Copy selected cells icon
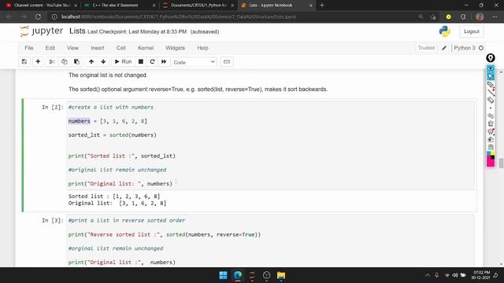Viewport: 504px width, 283px height. pos(65,61)
